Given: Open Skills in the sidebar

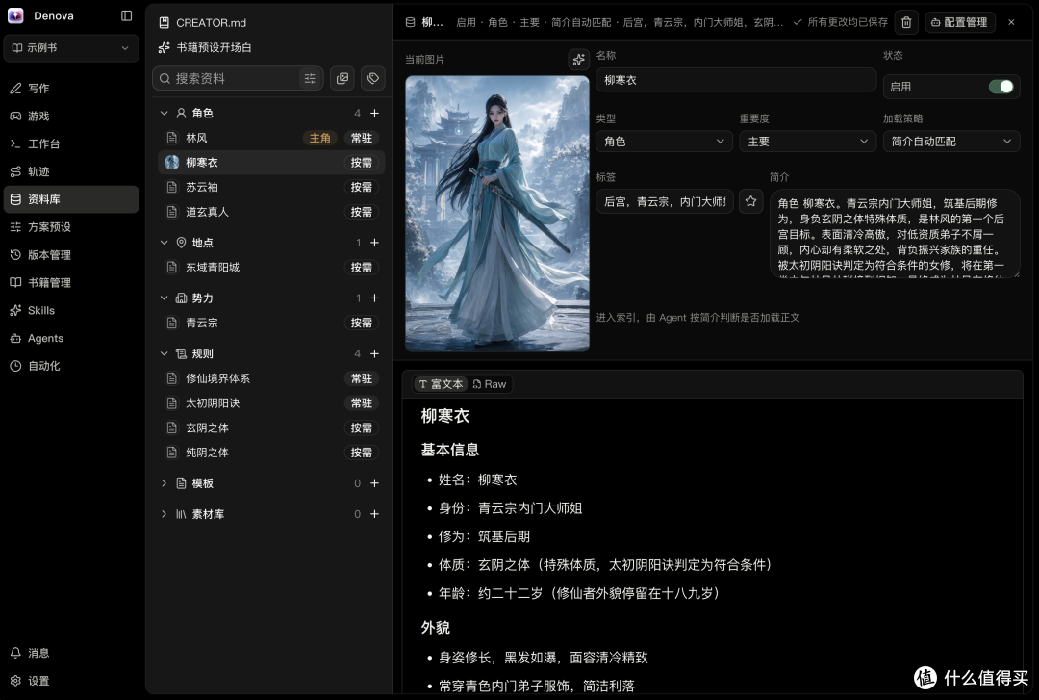Looking at the screenshot, I should click(71, 310).
